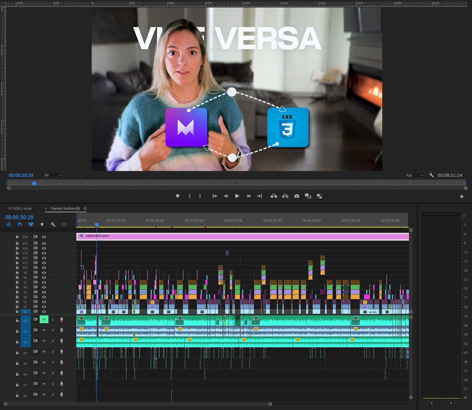Solo audio track A1
This screenshot has width=472, height=410.
coord(53,320)
